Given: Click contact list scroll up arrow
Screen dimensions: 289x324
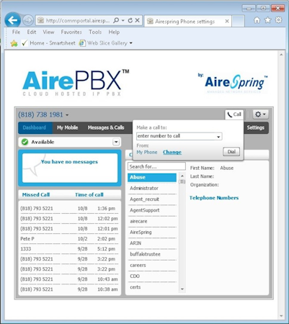Looking at the screenshot, I should pos(182,176).
